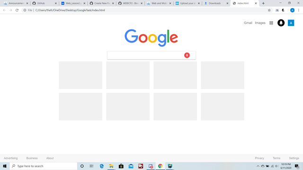This screenshot has height=170, width=303.
Task: Open the notifications bell icon
Action: [x=281, y=23]
